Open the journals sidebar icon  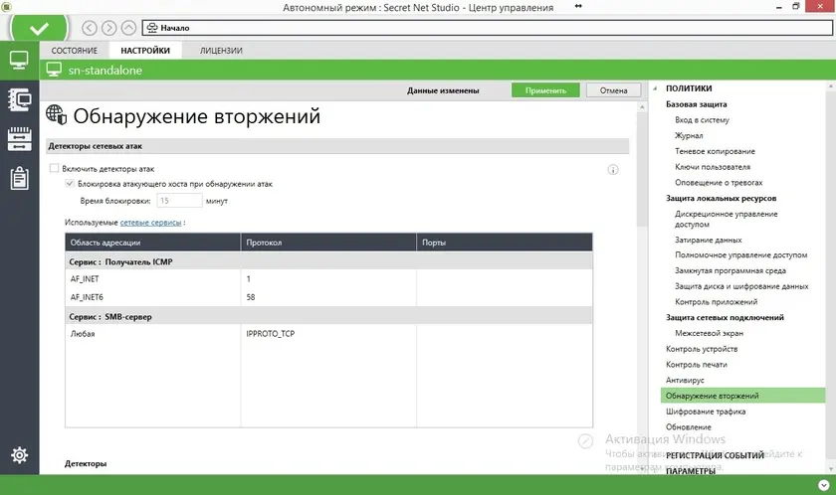[x=19, y=99]
